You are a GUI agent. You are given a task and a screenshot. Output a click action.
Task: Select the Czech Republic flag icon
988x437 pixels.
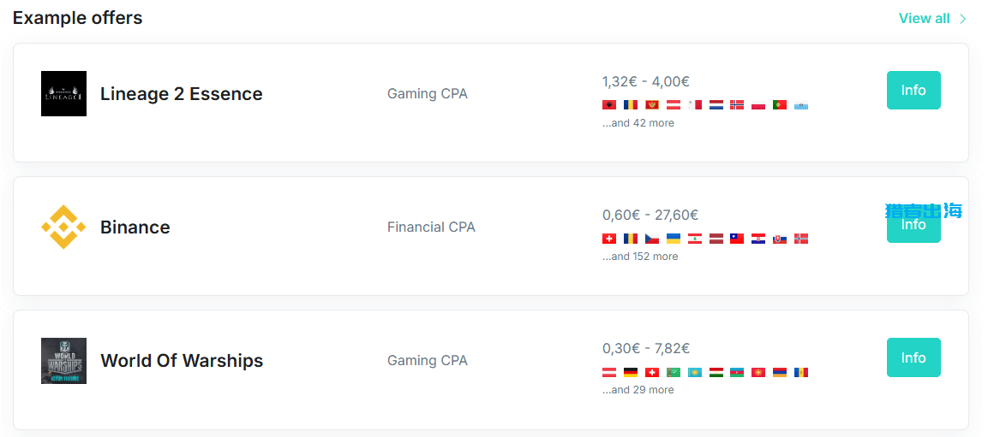652,239
